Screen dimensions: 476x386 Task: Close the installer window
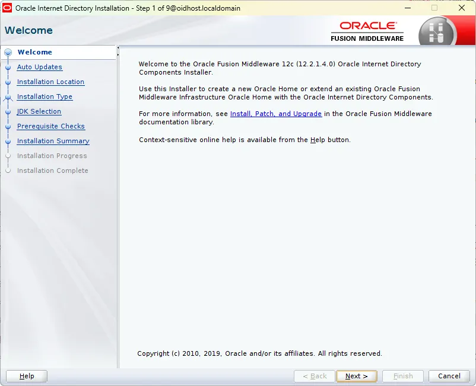[x=462, y=8]
